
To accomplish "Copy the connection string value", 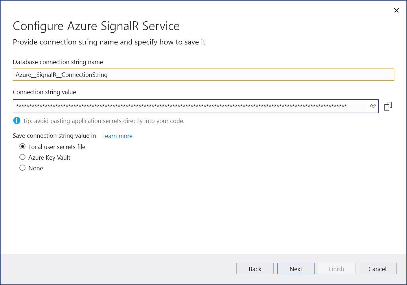I will coord(388,106).
